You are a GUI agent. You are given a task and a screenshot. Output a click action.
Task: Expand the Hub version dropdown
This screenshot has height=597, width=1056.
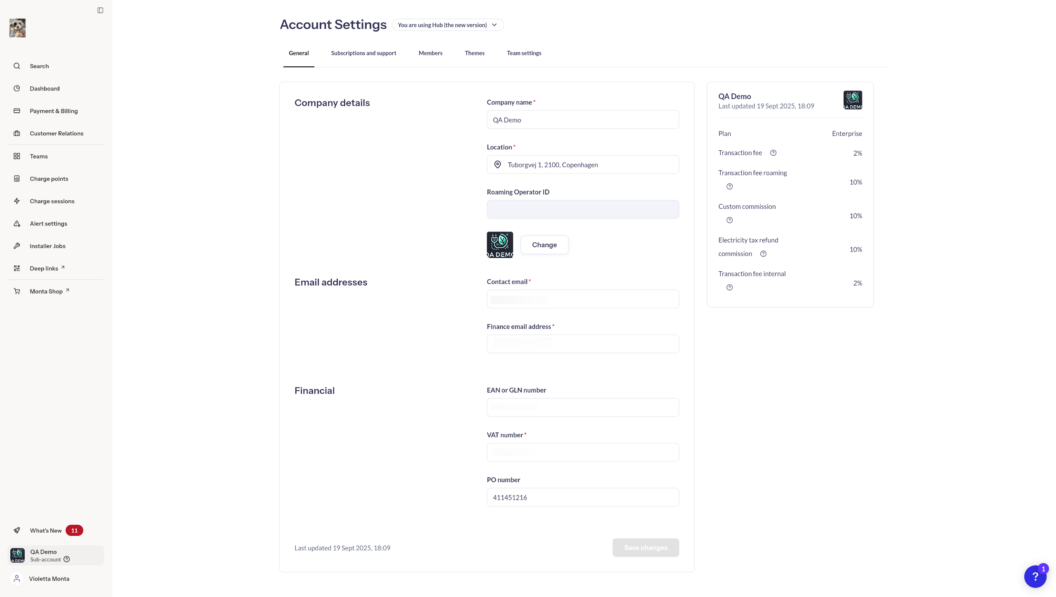click(x=448, y=25)
